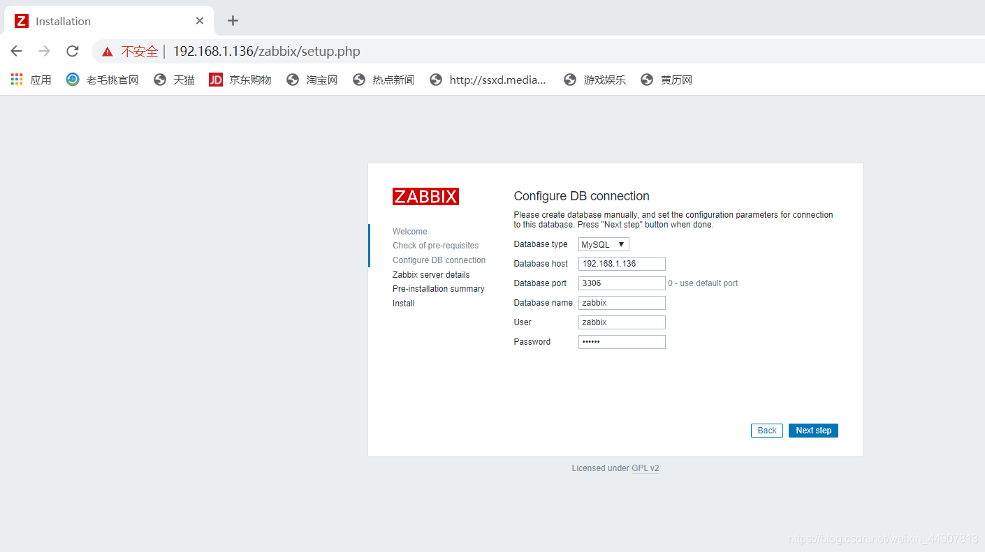Screen dimensions: 985x552
Task: Click the browser back arrow
Action: tap(17, 51)
